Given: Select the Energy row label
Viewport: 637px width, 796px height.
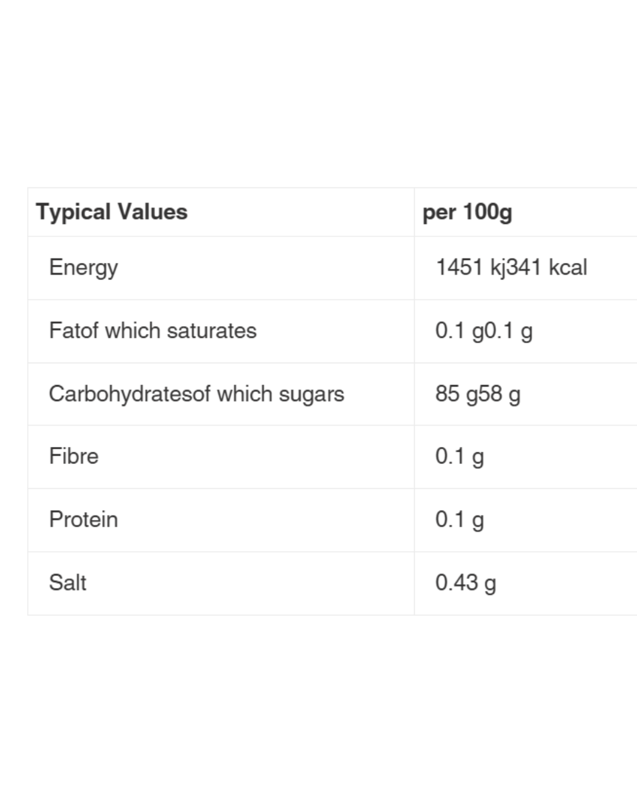Looking at the screenshot, I should [x=83, y=267].
